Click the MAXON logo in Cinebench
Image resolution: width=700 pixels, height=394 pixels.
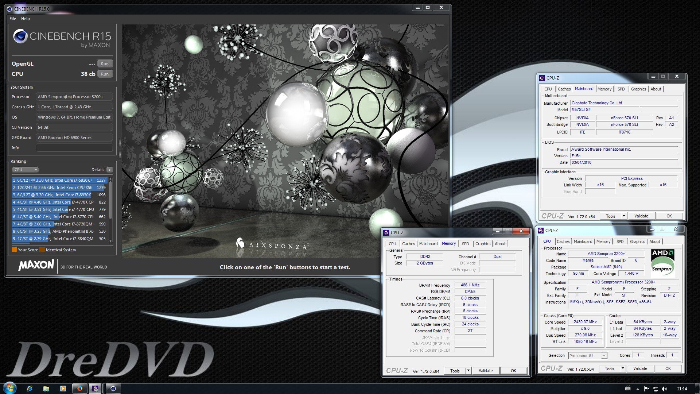(36, 265)
